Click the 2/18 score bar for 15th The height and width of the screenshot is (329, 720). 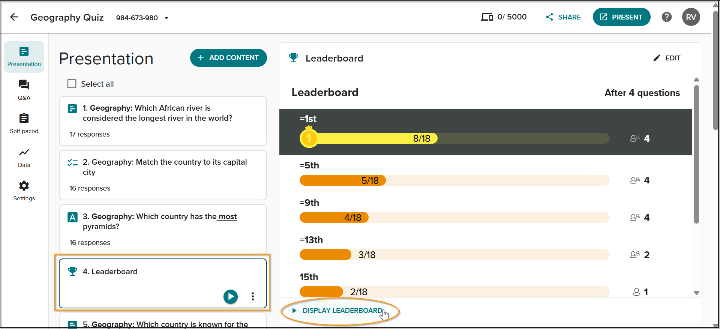[321, 291]
